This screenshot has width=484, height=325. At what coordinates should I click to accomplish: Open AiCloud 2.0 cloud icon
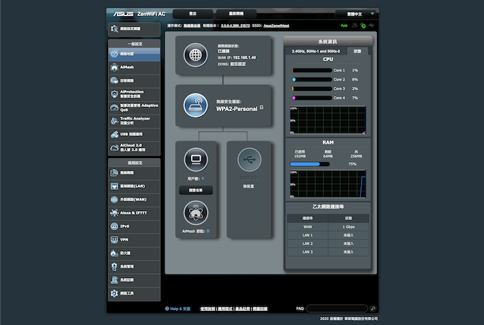click(114, 147)
